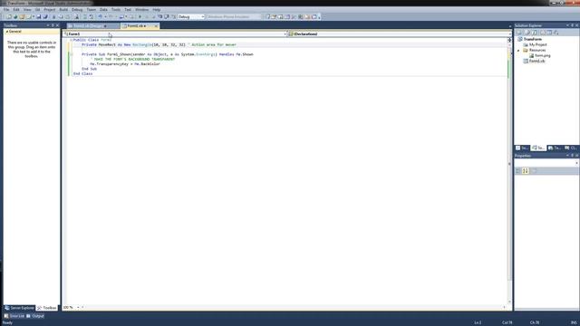Open the Project menu
Viewport: 580px width, 326px height.
pyautogui.click(x=50, y=10)
